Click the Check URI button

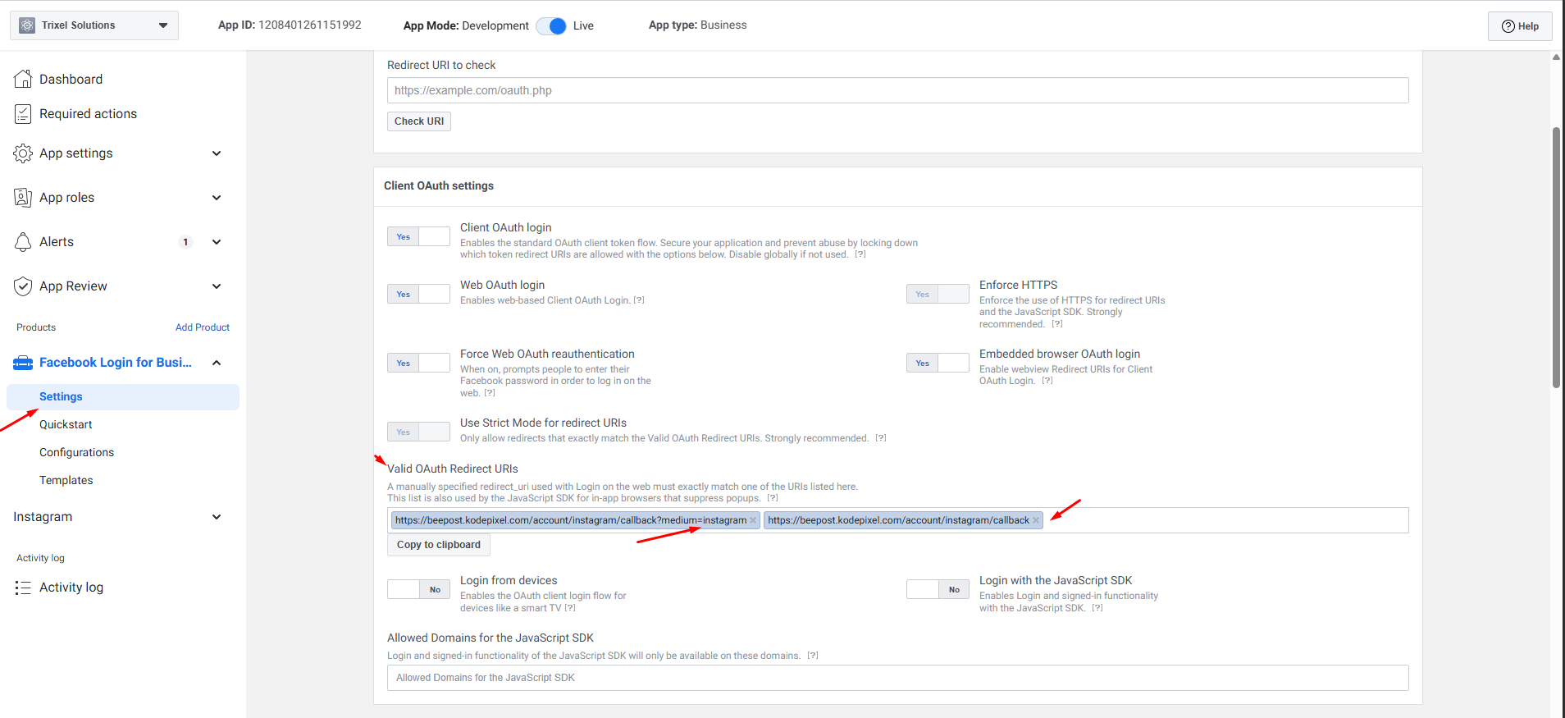point(418,121)
